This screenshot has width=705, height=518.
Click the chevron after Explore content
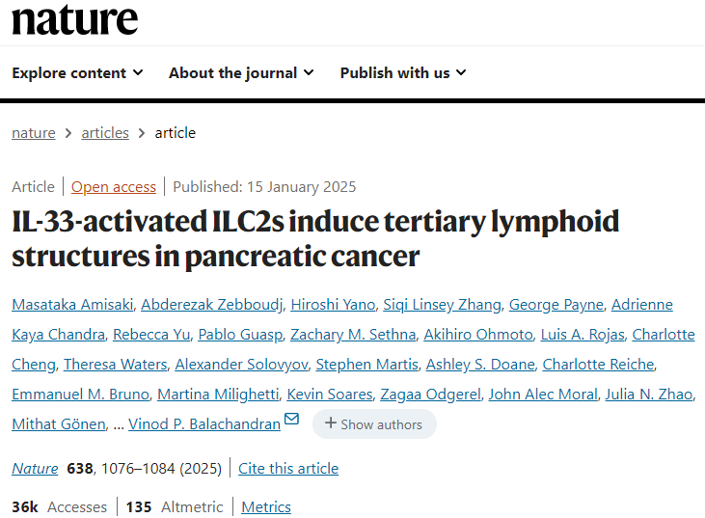(138, 72)
